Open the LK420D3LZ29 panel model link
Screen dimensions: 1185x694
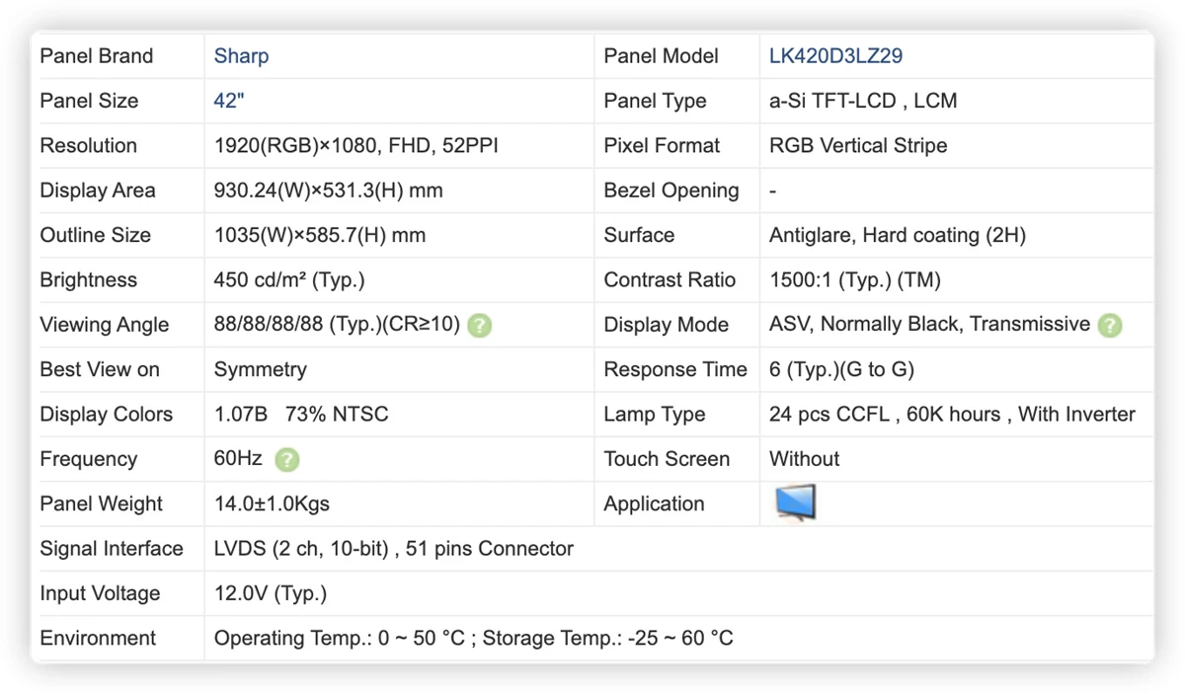(835, 56)
